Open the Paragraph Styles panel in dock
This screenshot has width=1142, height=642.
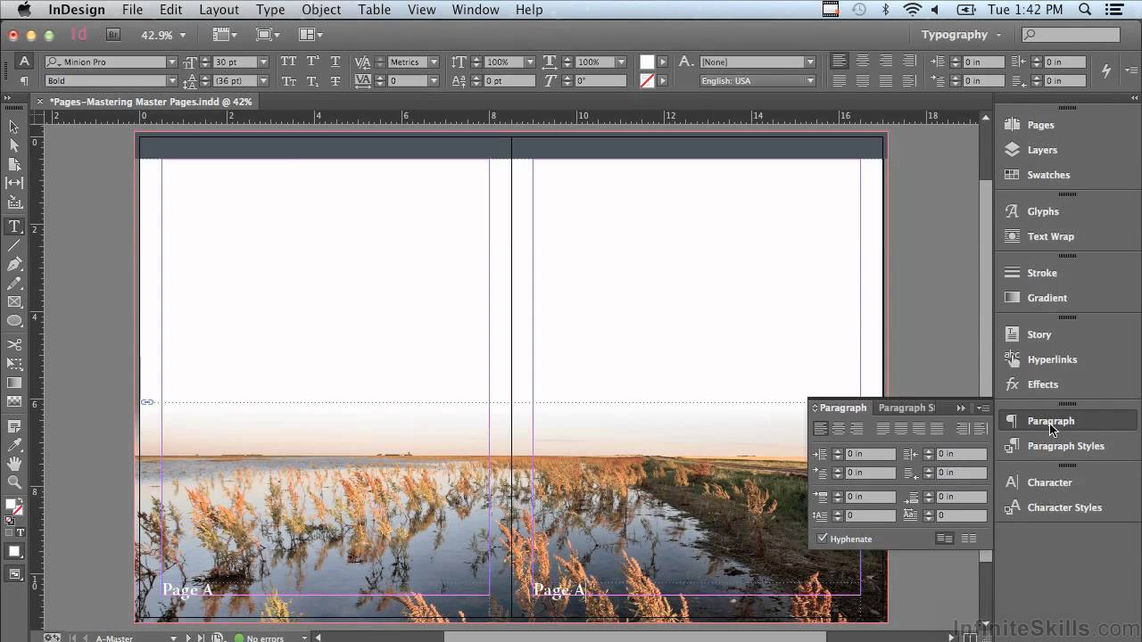[x=1067, y=446]
